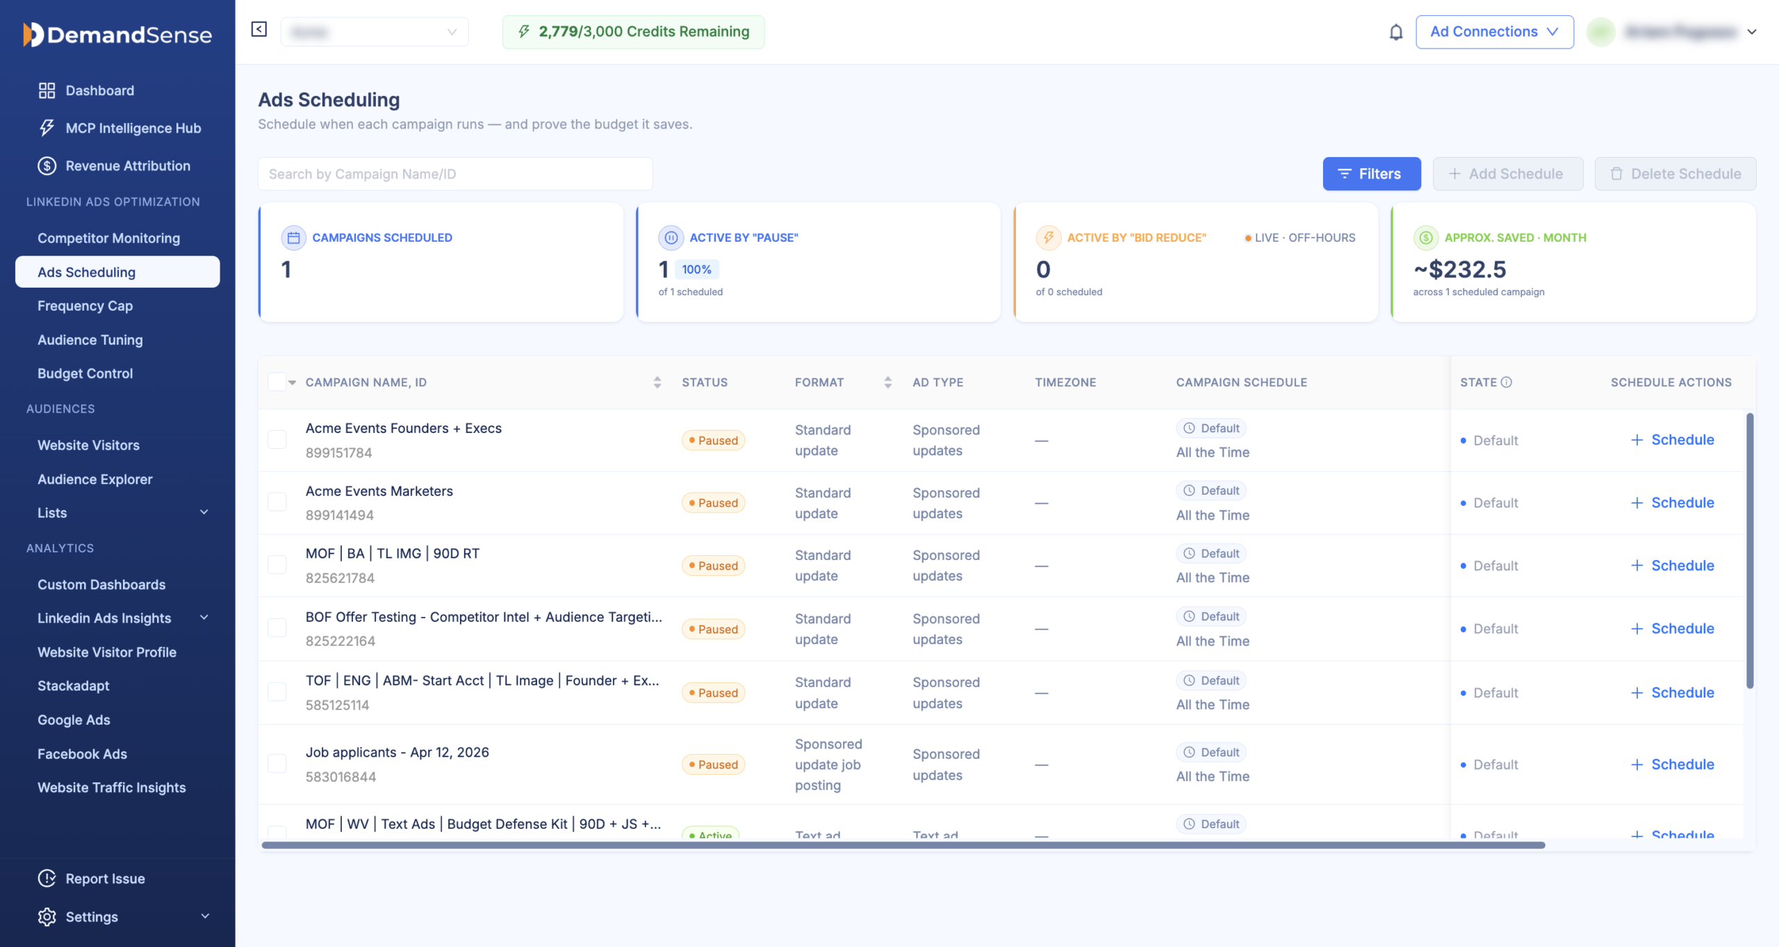Screen dimensions: 1779x947
Task: Click the State column info icon
Action: [1507, 382]
